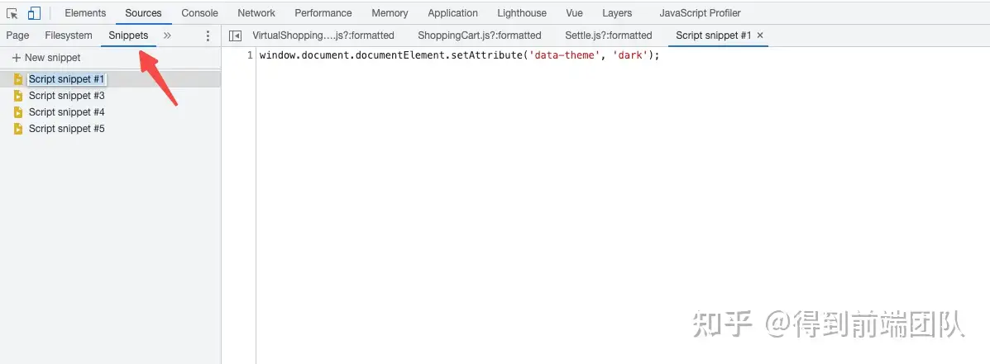
Task: Open the Settle.js formatted file tab
Action: (608, 35)
